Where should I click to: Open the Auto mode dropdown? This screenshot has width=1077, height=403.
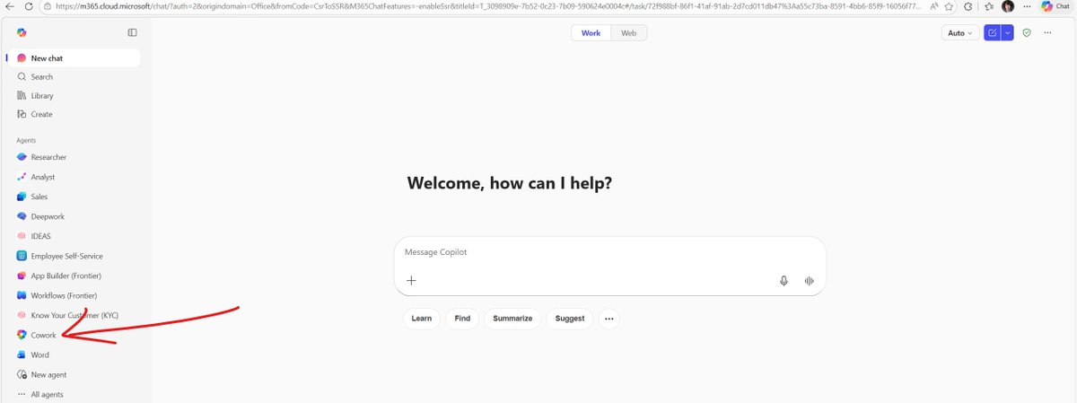coord(959,32)
